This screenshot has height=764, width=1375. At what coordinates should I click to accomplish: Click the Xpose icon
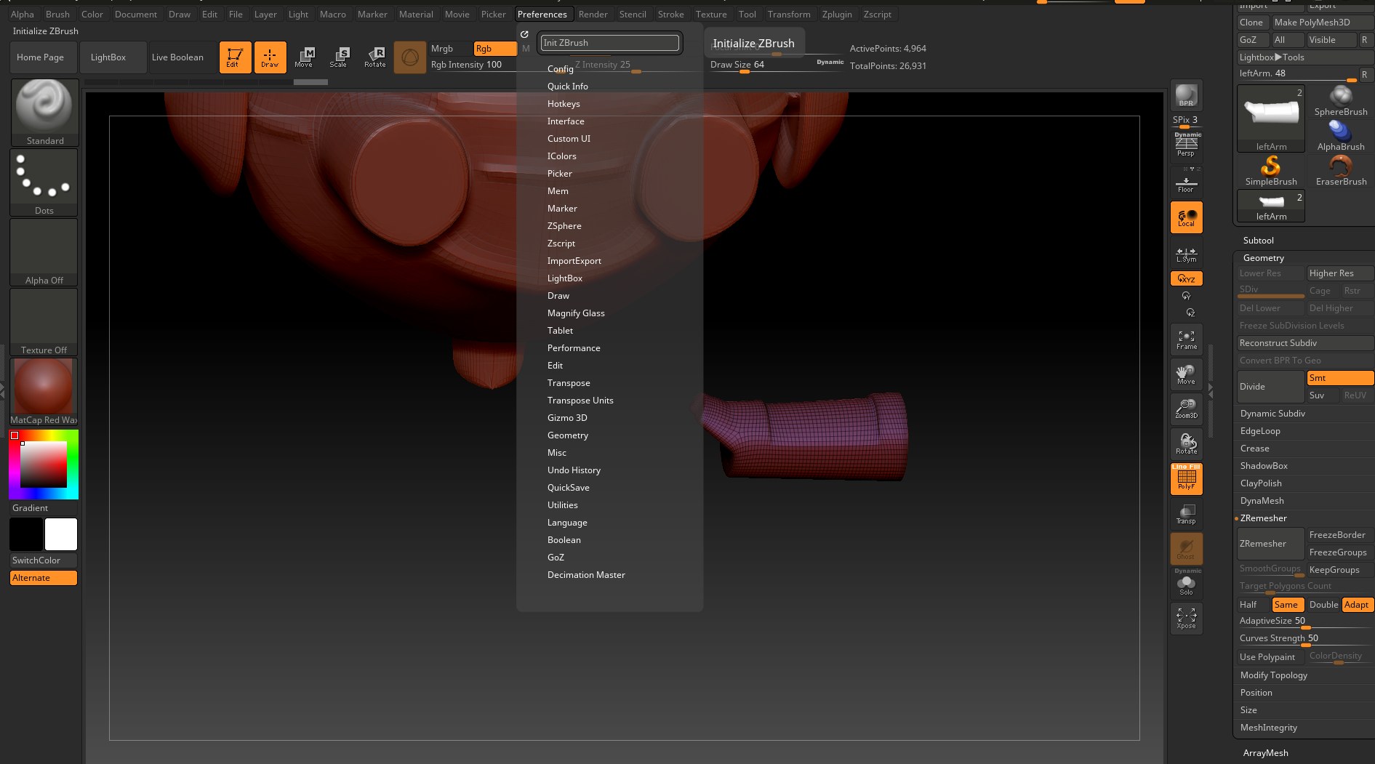[x=1186, y=619]
